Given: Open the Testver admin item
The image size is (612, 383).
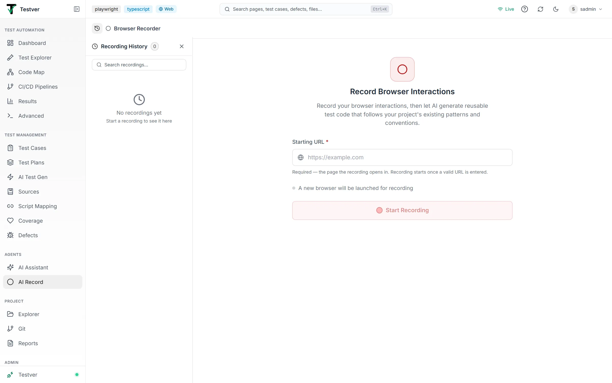Looking at the screenshot, I should point(43,375).
